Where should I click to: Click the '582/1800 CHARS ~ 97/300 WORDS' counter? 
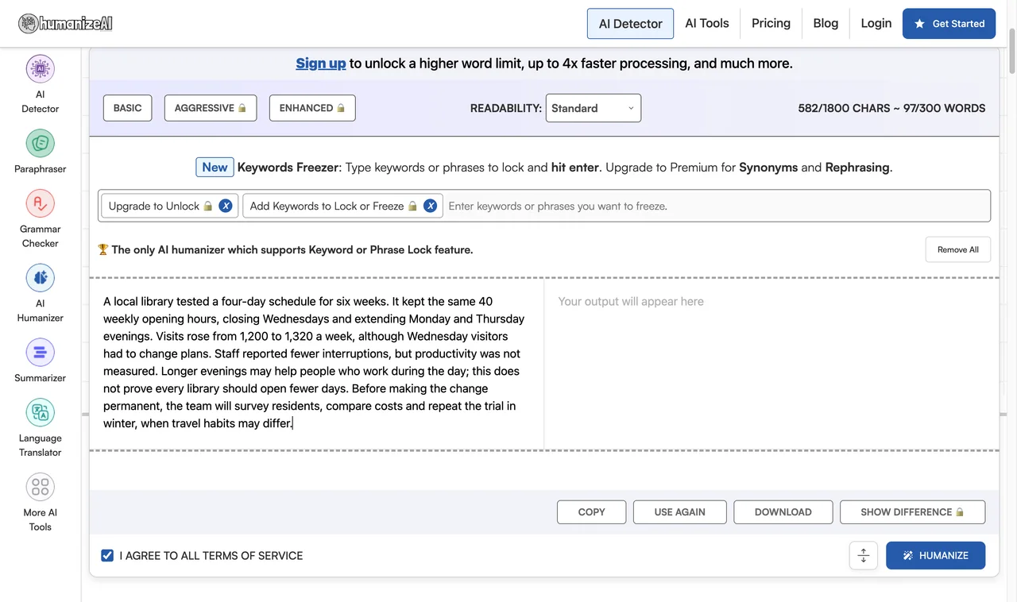pyautogui.click(x=891, y=108)
